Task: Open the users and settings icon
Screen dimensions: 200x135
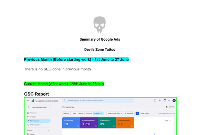Action: pyautogui.click(x=160, y=101)
